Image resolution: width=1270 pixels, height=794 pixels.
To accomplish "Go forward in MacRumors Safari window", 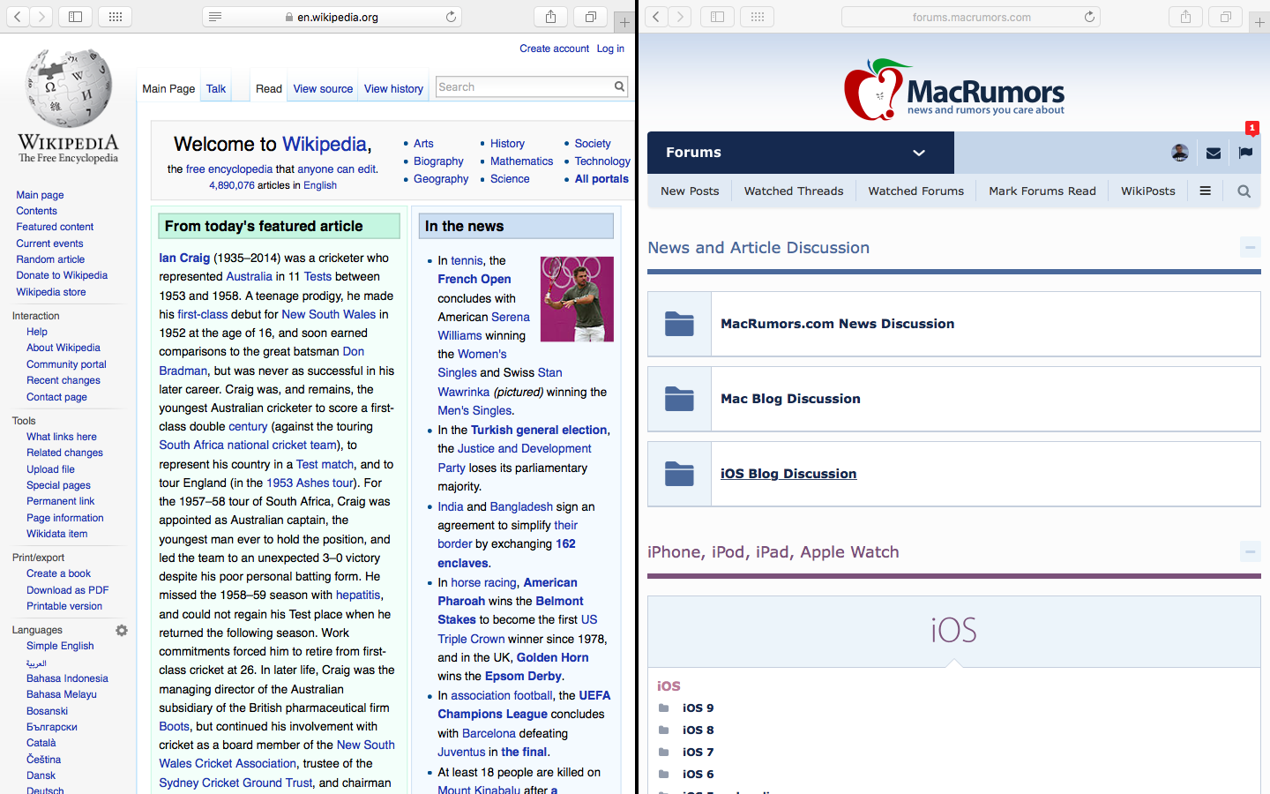I will click(x=680, y=17).
